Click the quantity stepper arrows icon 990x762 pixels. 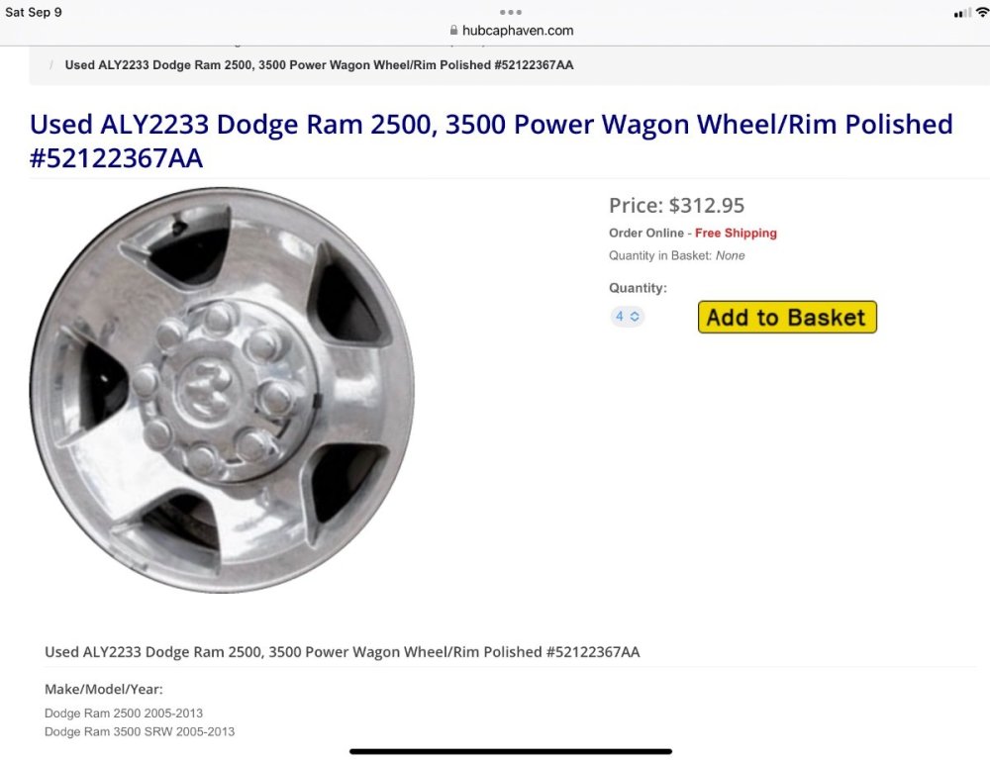tap(635, 317)
